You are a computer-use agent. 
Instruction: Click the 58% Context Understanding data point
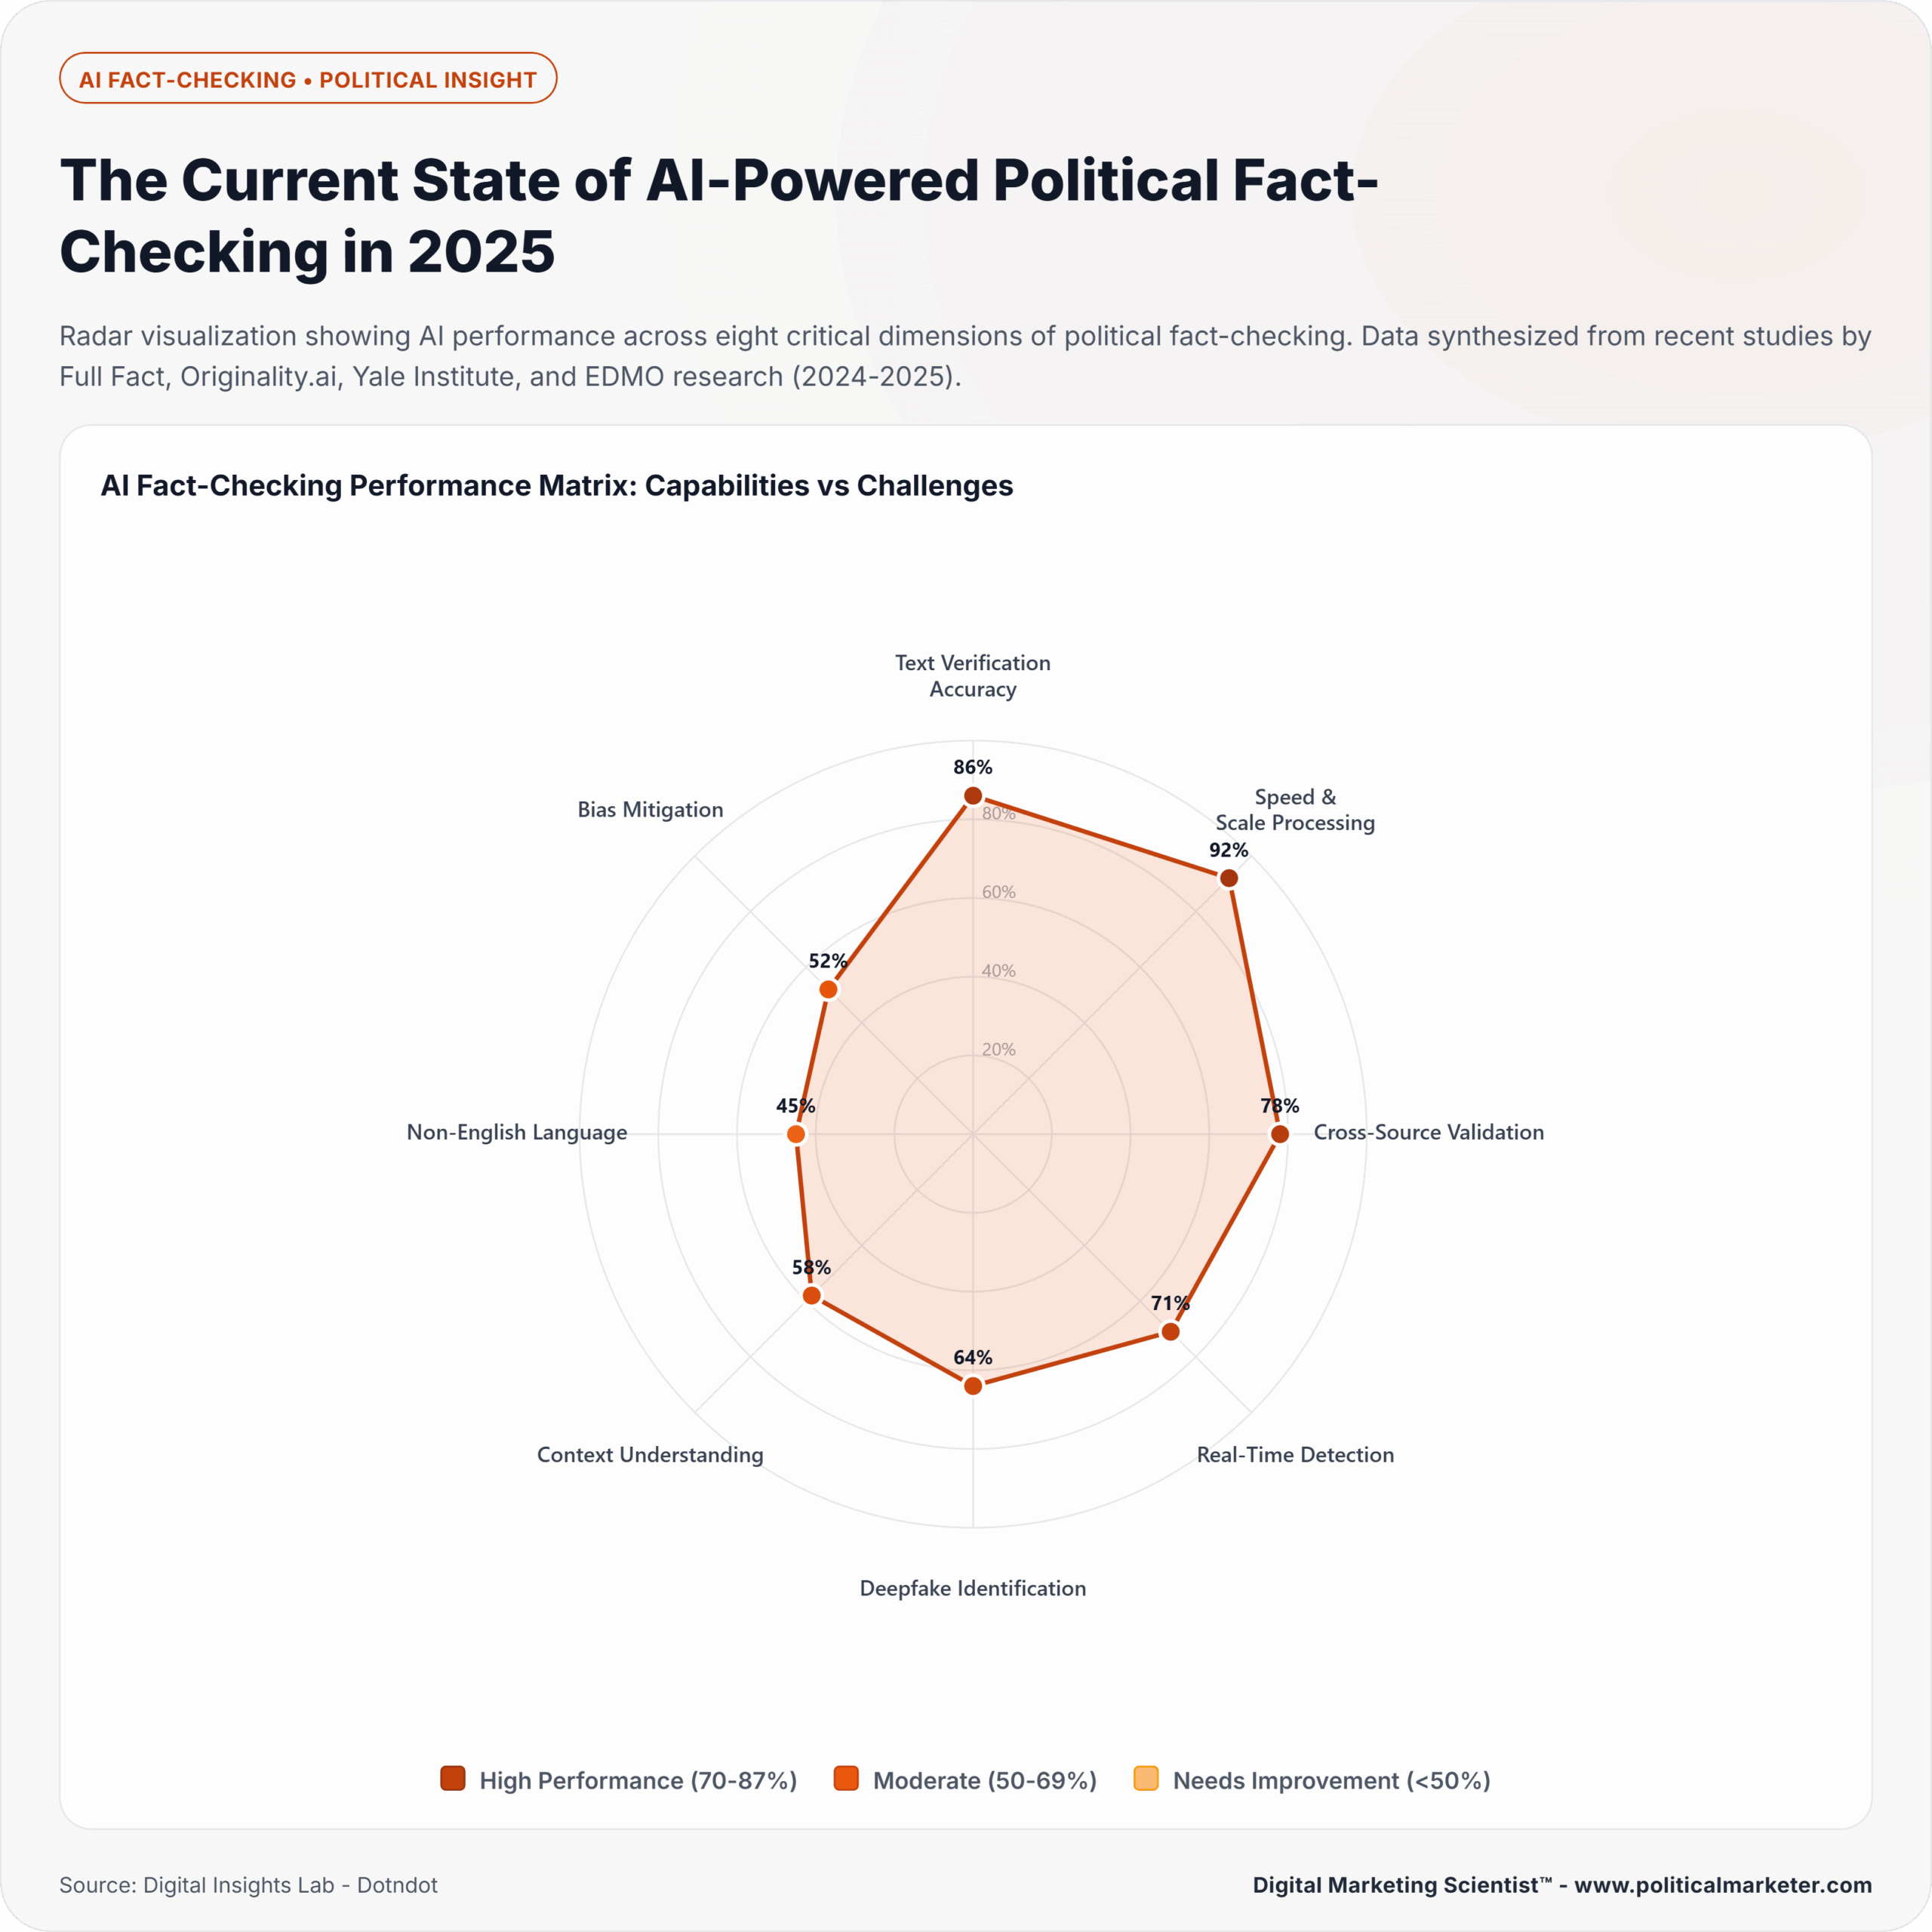[x=812, y=1295]
